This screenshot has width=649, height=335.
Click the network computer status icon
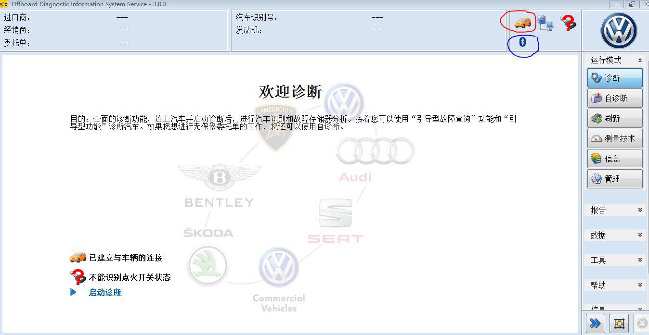(x=545, y=23)
